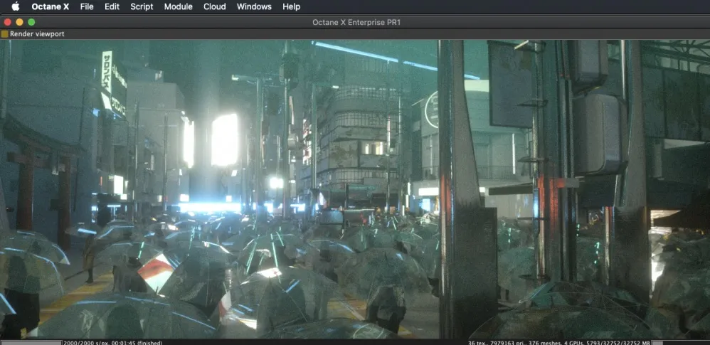Click the small indicator box at status bar end

pyautogui.click(x=657, y=343)
